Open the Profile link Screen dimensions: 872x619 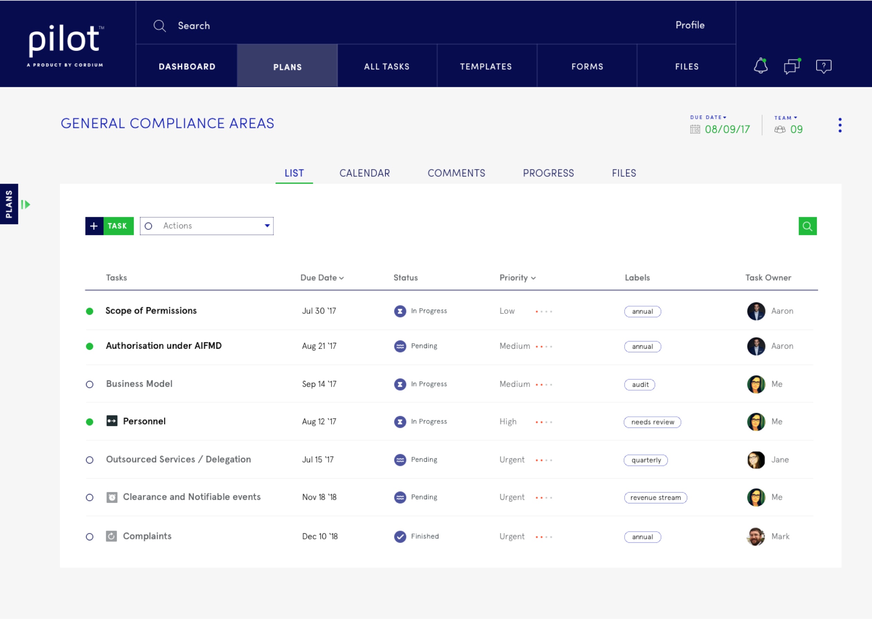click(x=689, y=25)
